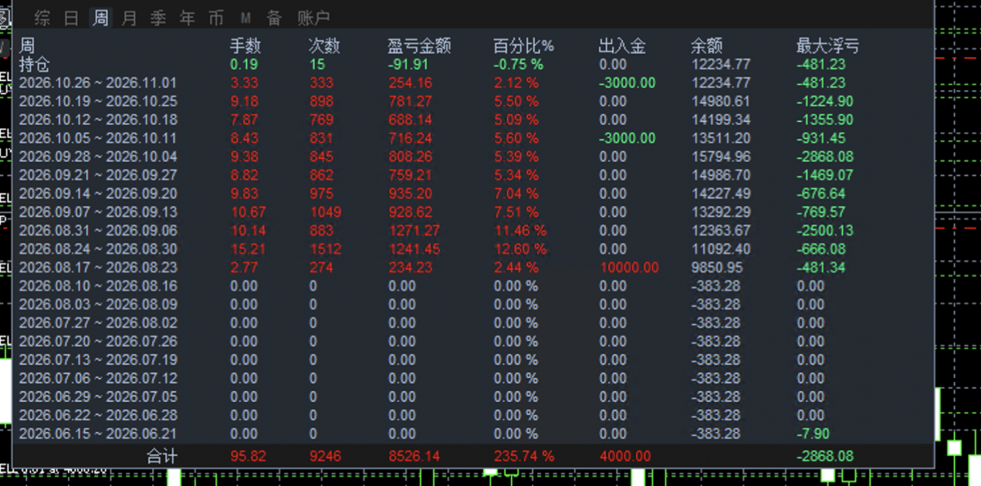Click the 盈亏金额 column header

pyautogui.click(x=419, y=46)
